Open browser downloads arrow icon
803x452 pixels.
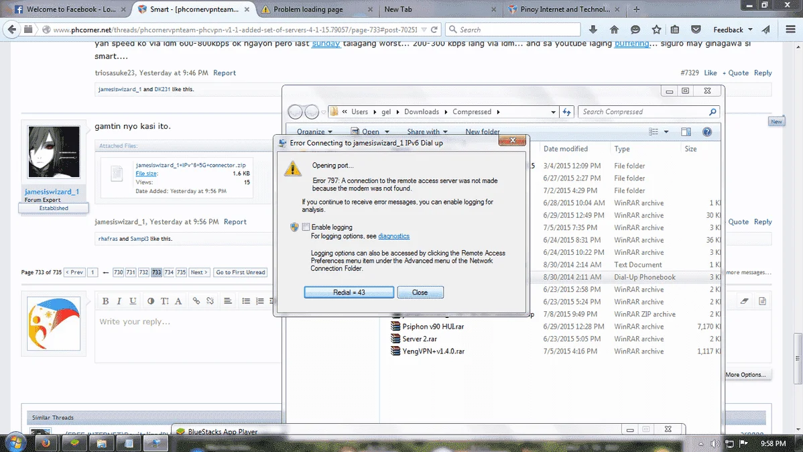tap(593, 30)
